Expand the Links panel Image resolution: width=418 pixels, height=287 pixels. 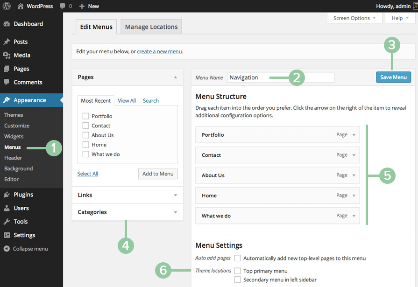(127, 195)
